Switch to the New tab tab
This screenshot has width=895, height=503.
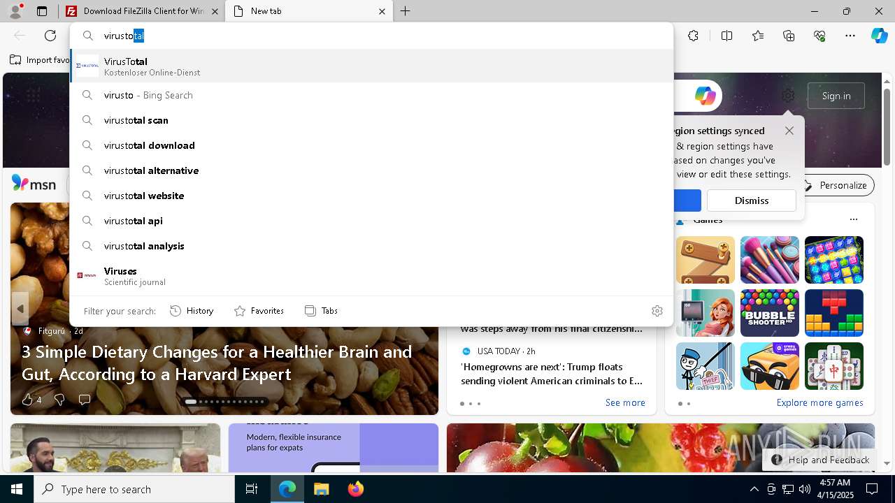point(309,11)
